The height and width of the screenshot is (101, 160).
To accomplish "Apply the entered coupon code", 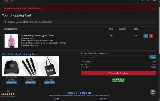I will [x=153, y=57].
